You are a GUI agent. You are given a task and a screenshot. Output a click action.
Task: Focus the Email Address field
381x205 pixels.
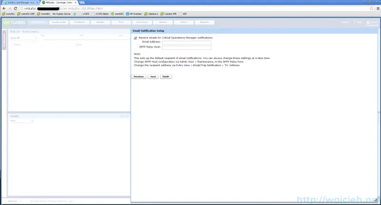(x=187, y=43)
